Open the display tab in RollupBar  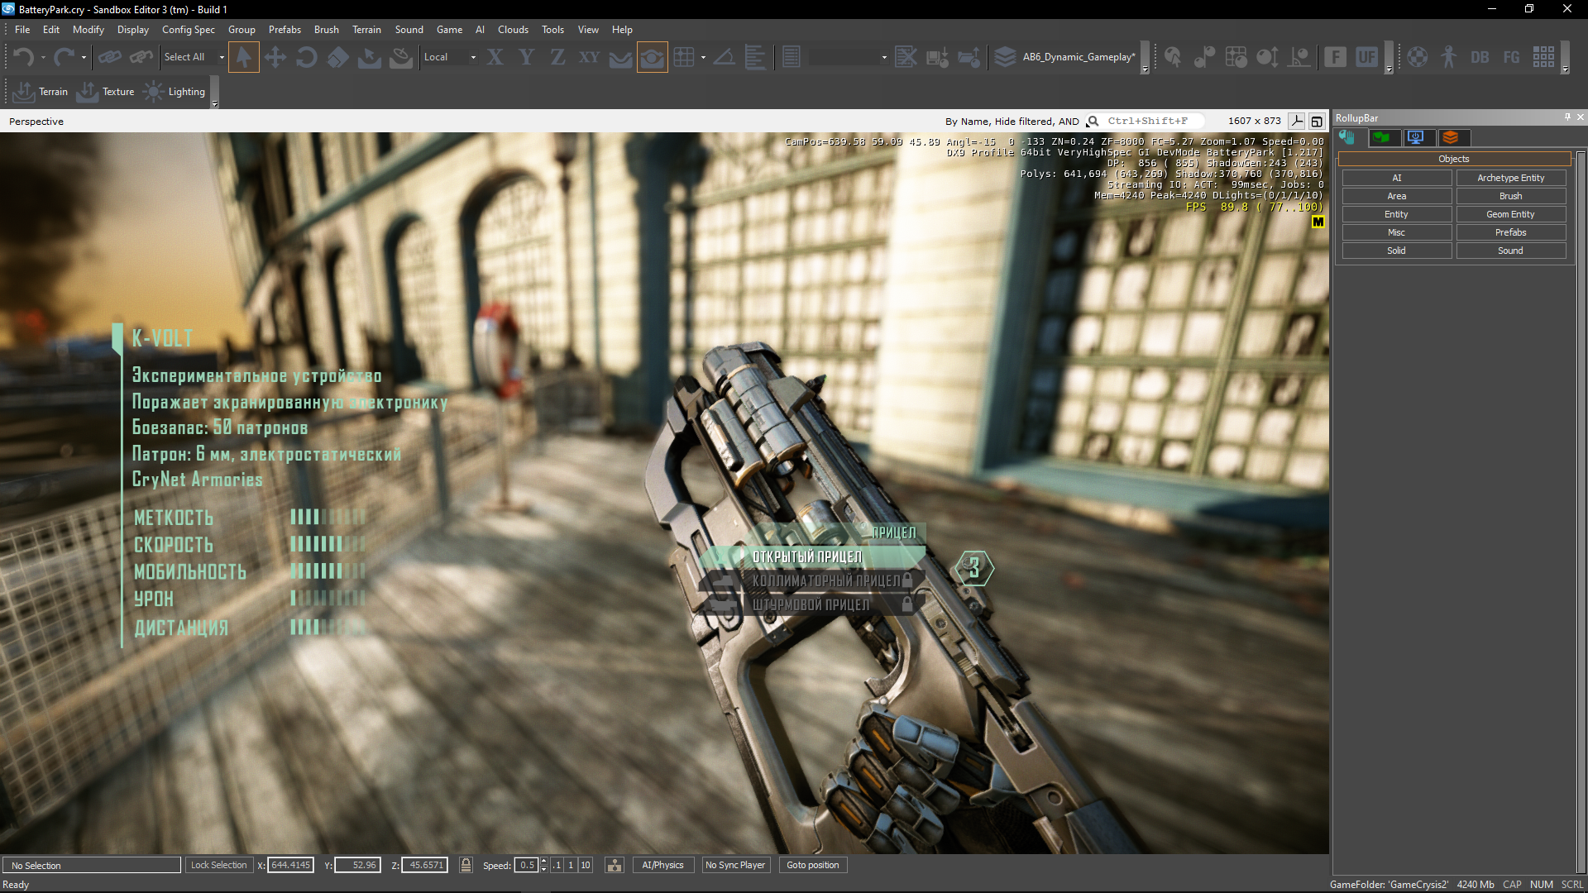pos(1416,137)
